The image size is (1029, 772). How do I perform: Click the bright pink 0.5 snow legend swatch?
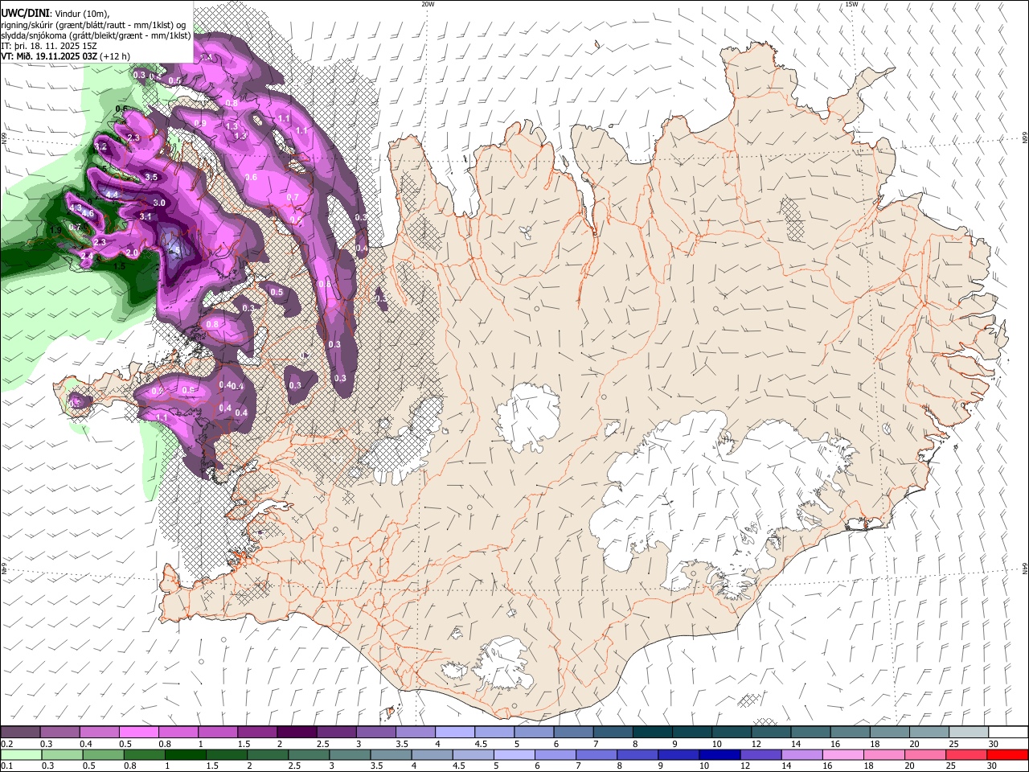[x=138, y=733]
